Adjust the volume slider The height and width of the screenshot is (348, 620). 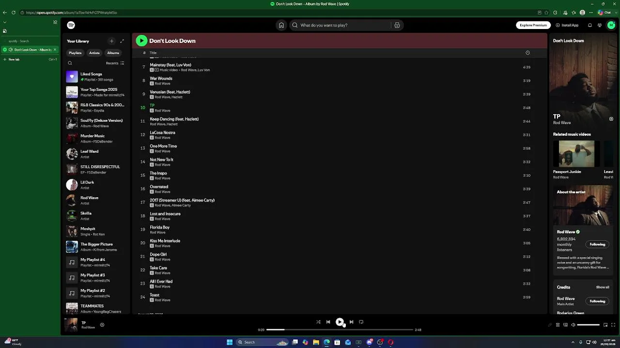pos(589,325)
